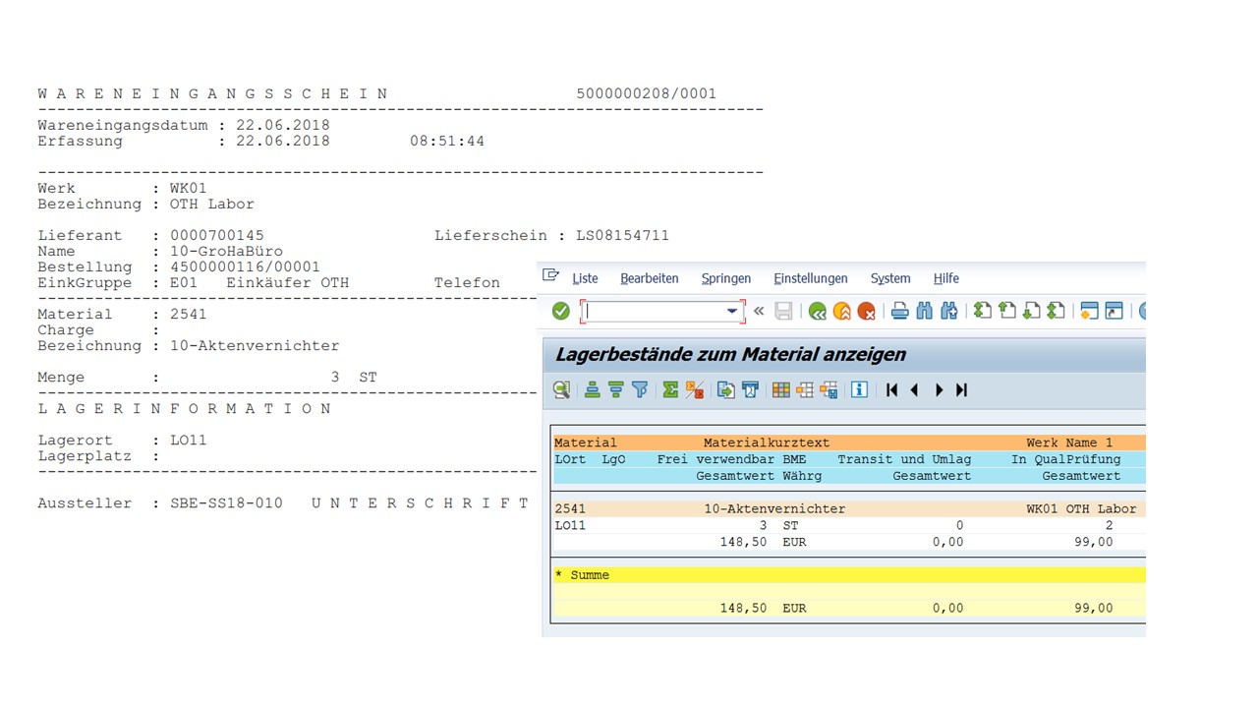Screen dimensions: 1258x708
Task: Collapse the command field with double chevron
Action: click(759, 312)
